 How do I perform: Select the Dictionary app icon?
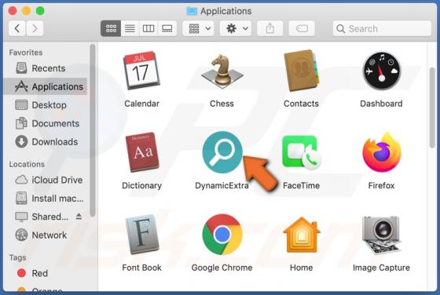142,152
